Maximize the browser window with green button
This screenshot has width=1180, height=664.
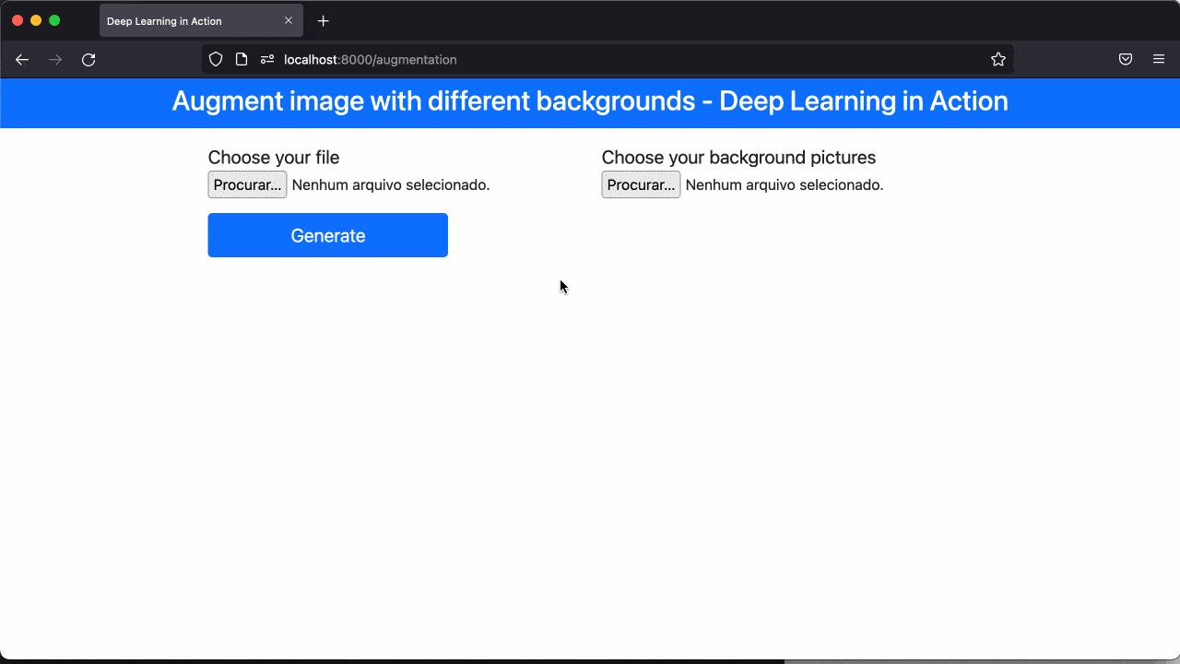click(54, 20)
